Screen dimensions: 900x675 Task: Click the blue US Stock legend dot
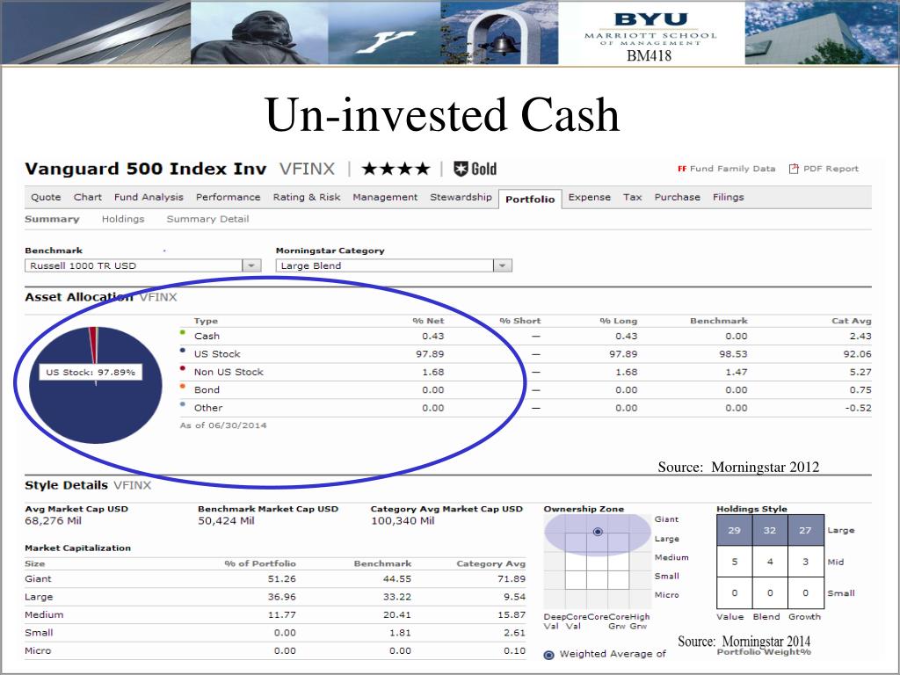(183, 350)
